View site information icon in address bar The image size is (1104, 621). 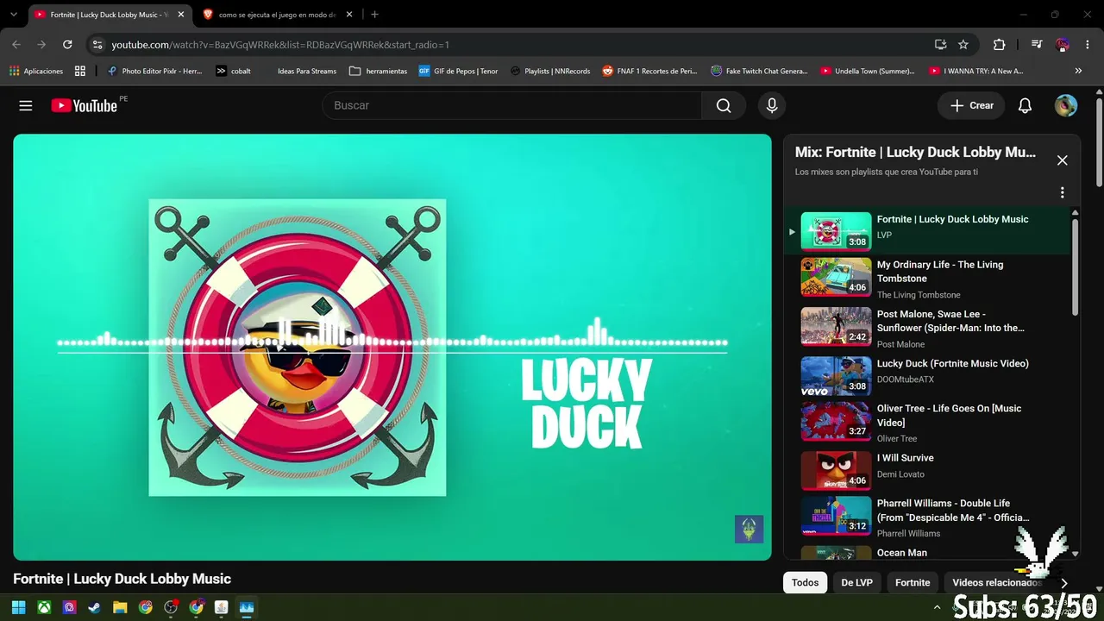click(x=97, y=44)
